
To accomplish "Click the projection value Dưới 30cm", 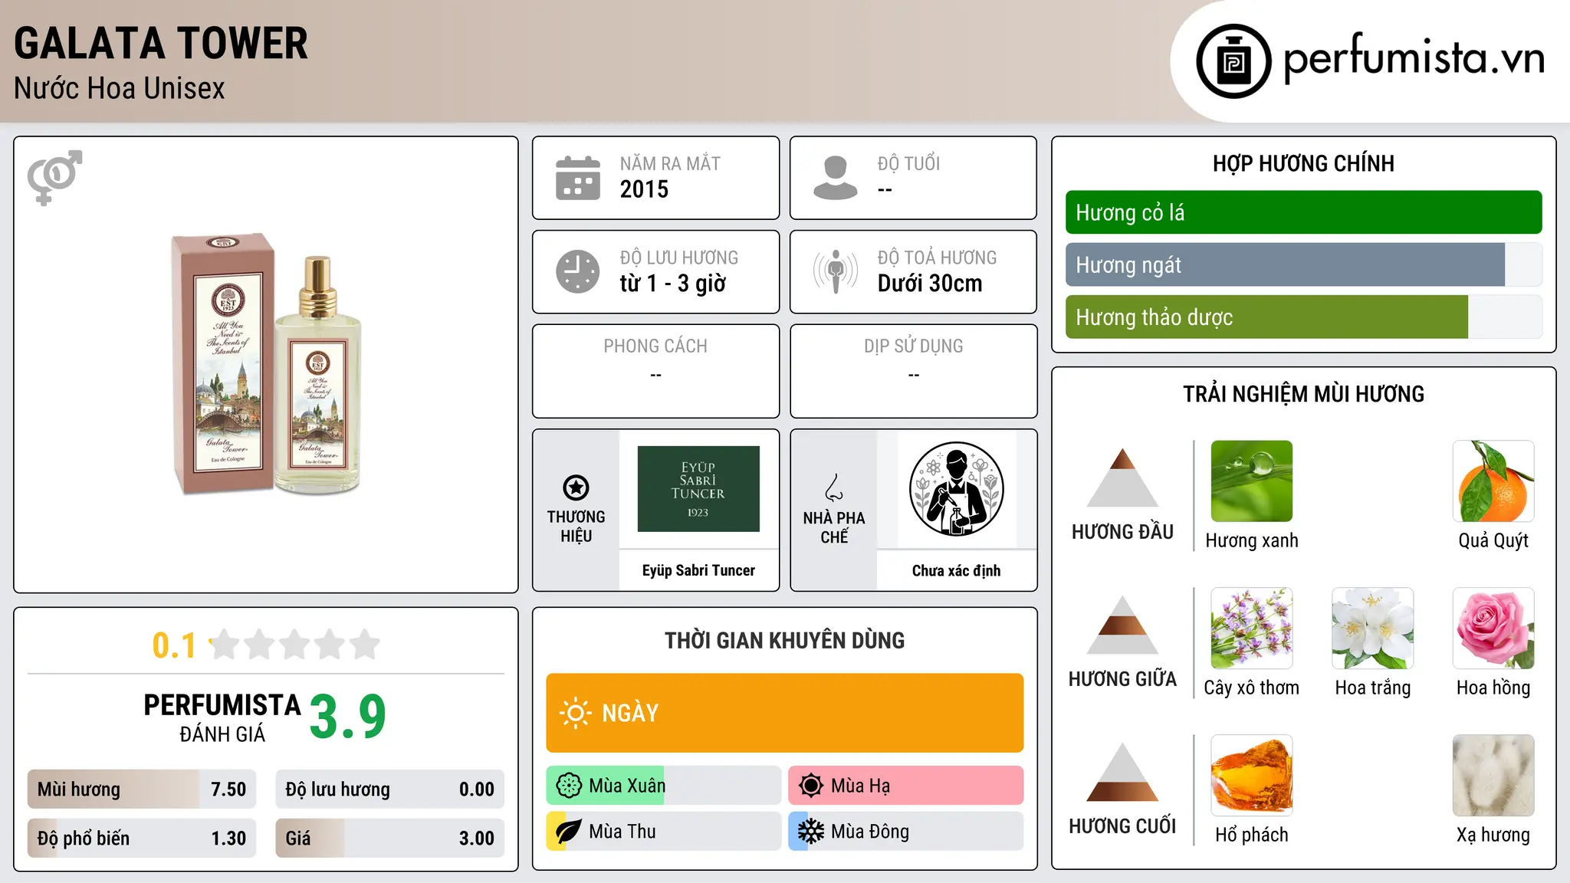I will (x=930, y=284).
